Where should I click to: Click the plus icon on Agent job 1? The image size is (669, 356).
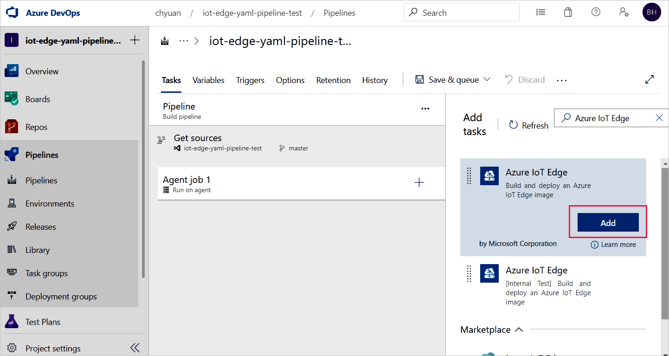(419, 183)
